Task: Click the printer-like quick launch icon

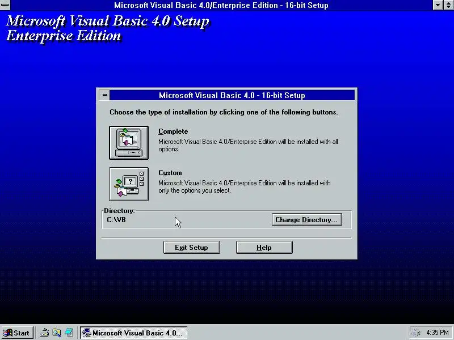Action: pos(44,333)
